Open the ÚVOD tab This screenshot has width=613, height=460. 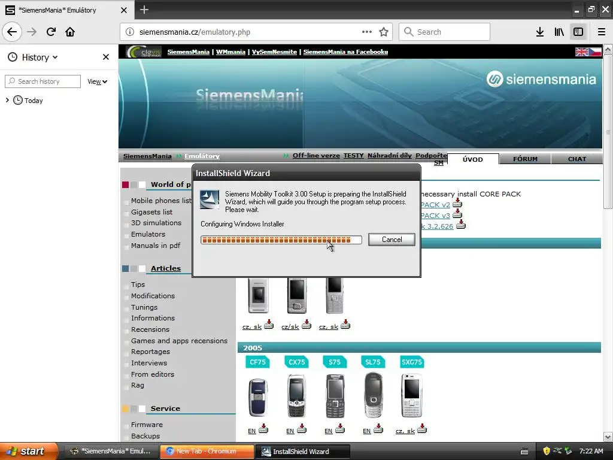coord(473,159)
